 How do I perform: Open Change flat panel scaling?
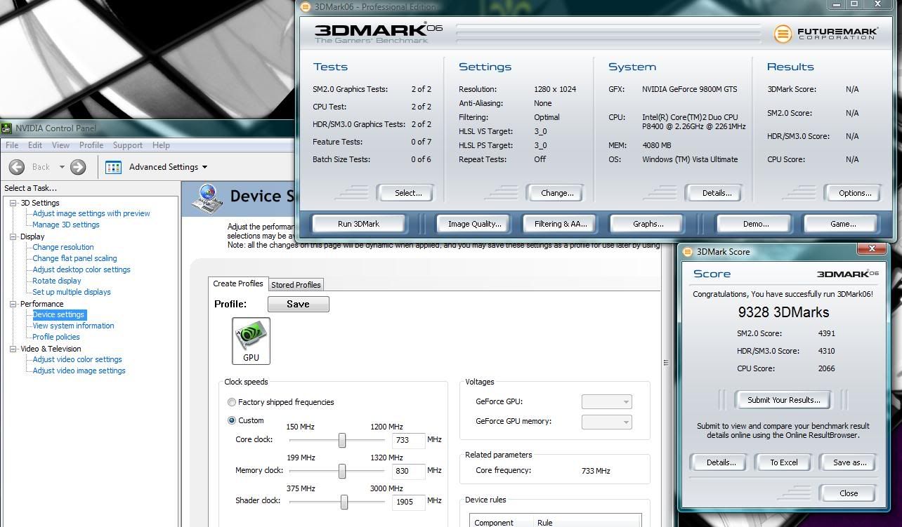tap(74, 258)
